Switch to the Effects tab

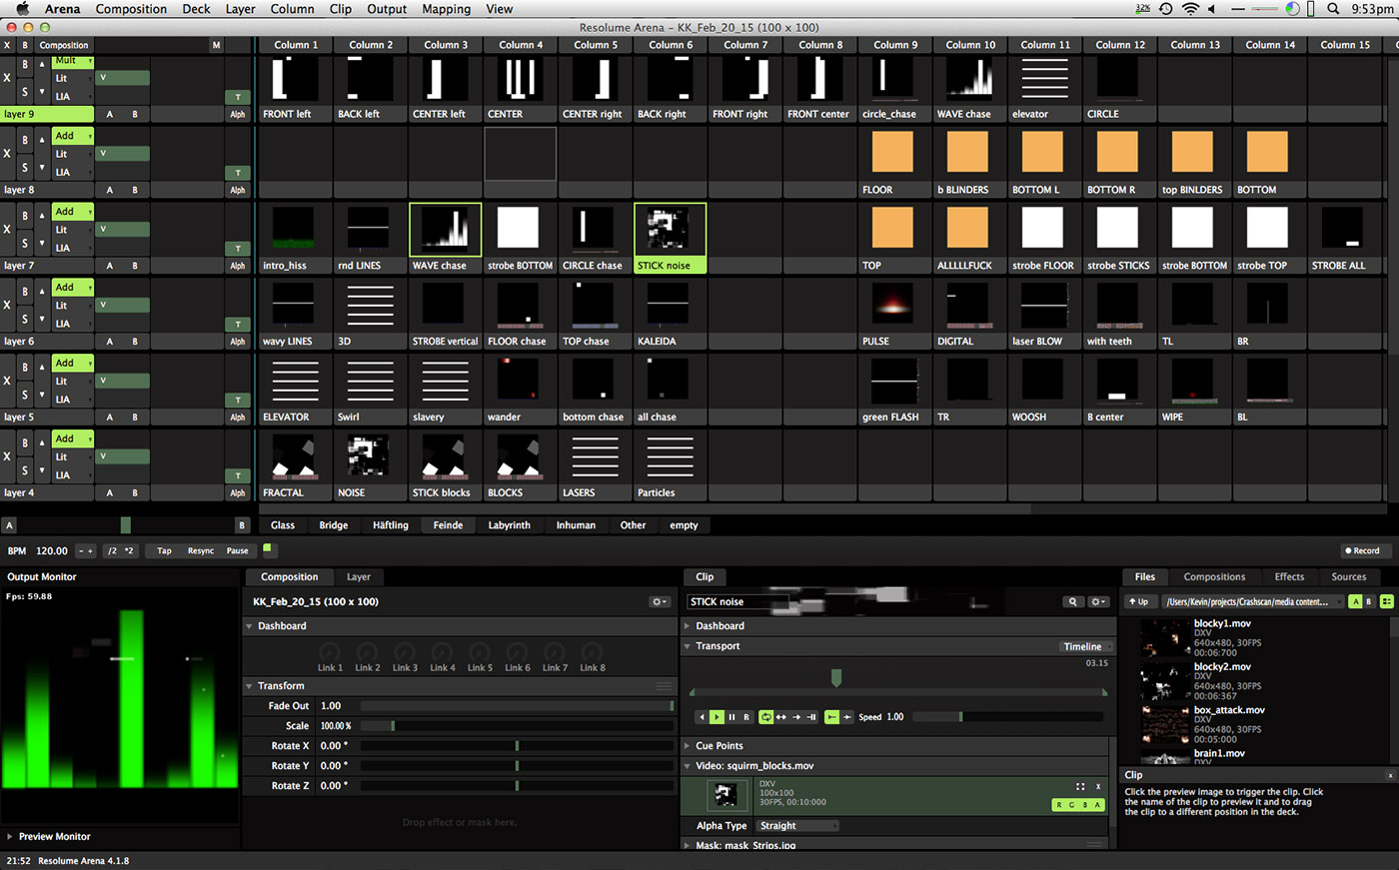[1289, 577]
